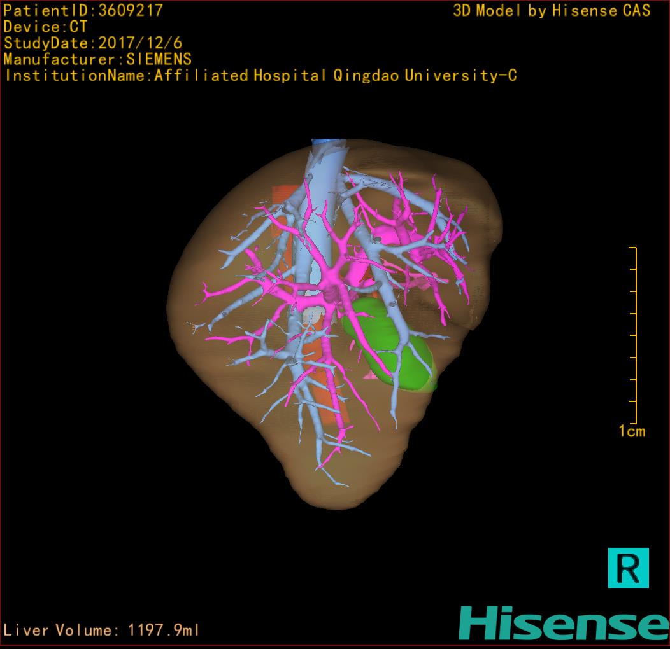Select the InstitutionName text line
The image size is (670, 649).
(x=260, y=76)
